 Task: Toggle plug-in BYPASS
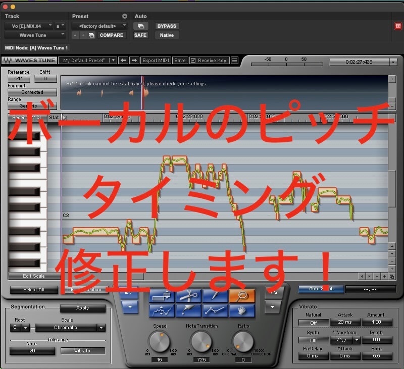coord(167,26)
